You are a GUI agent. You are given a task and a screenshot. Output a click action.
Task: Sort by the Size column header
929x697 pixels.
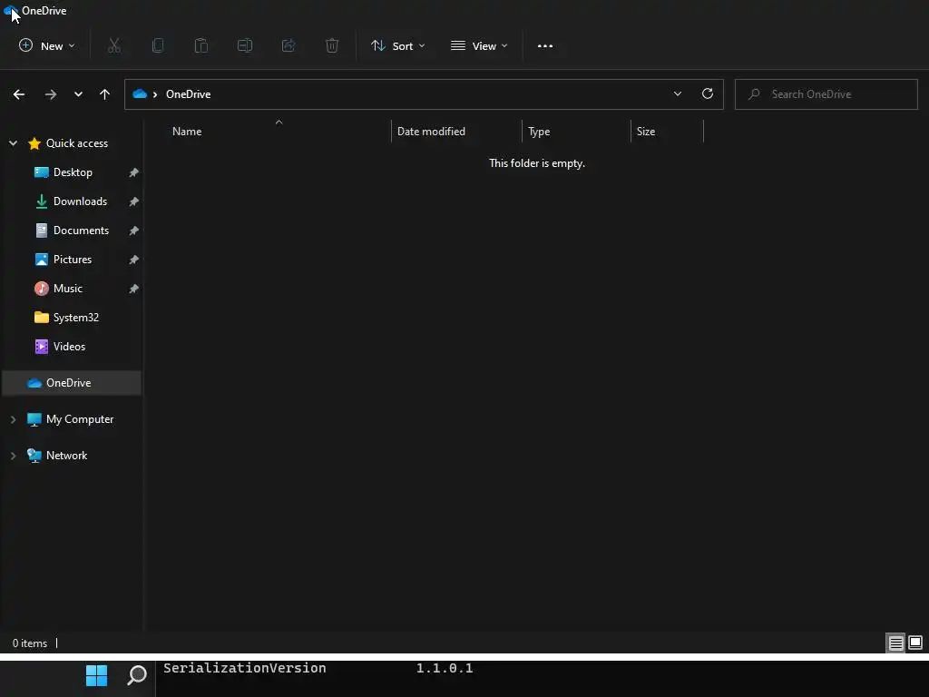646,132
